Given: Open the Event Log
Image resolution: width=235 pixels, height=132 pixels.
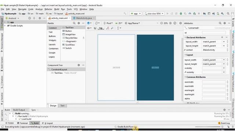Looking at the screenshot, I should (x=224, y=123).
